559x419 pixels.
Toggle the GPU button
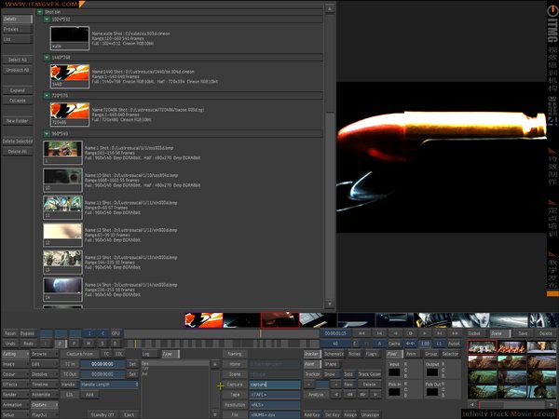click(x=116, y=332)
